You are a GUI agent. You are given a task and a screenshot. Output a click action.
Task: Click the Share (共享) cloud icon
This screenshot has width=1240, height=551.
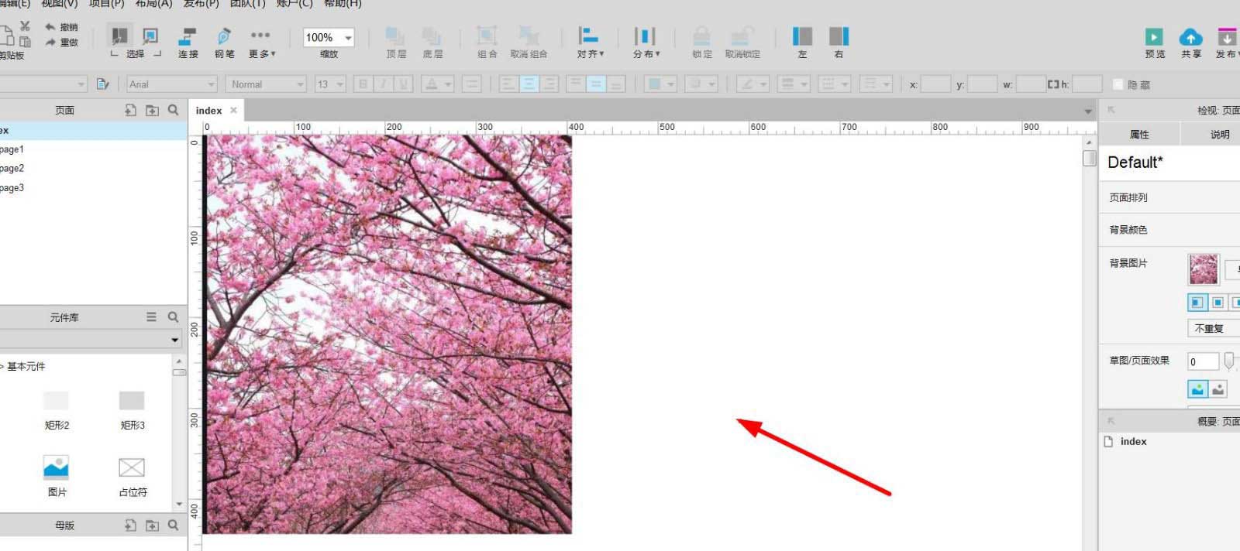point(1190,37)
